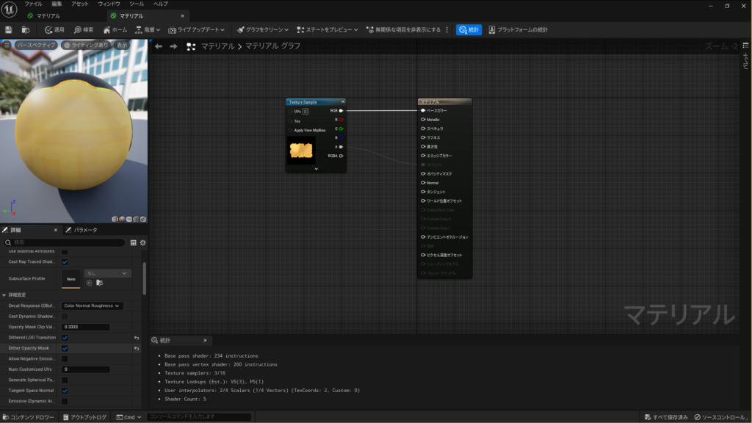Screen dimensions: 752x423
Task: Open the コンテンツドロワー at bottom left
Action: (x=29, y=415)
